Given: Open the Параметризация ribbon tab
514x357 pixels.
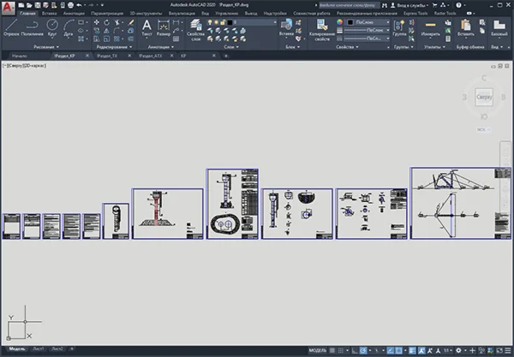Looking at the screenshot, I should coord(107,14).
